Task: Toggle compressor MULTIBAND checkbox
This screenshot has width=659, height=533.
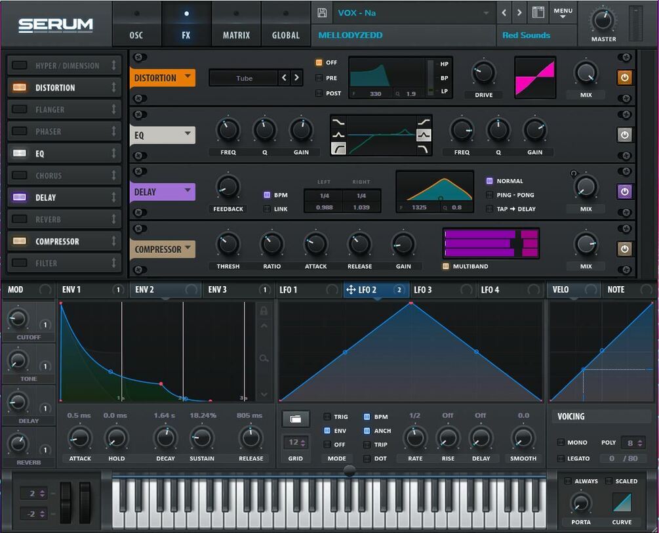Action: [445, 266]
